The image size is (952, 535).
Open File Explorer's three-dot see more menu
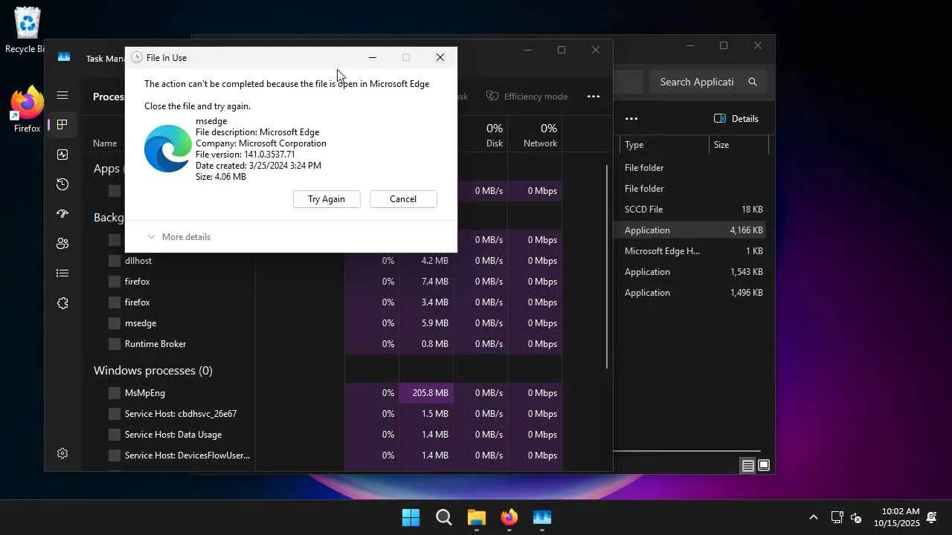pos(631,119)
